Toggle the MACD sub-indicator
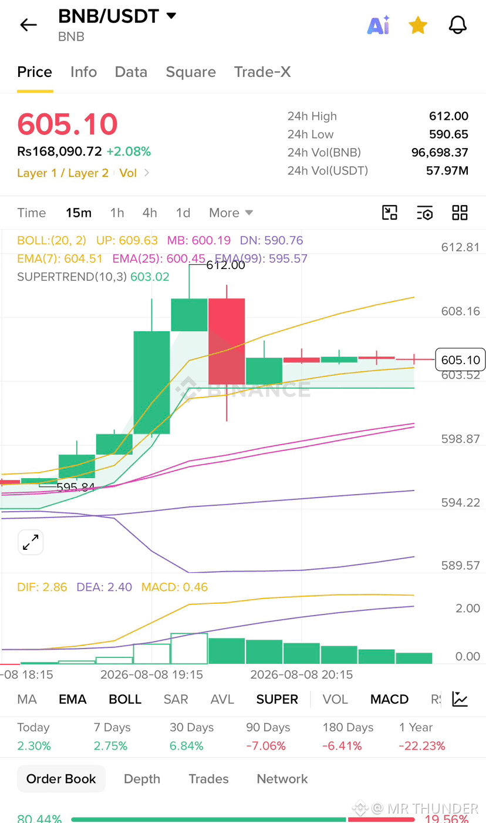Viewport: 486px width, 823px height. [390, 699]
